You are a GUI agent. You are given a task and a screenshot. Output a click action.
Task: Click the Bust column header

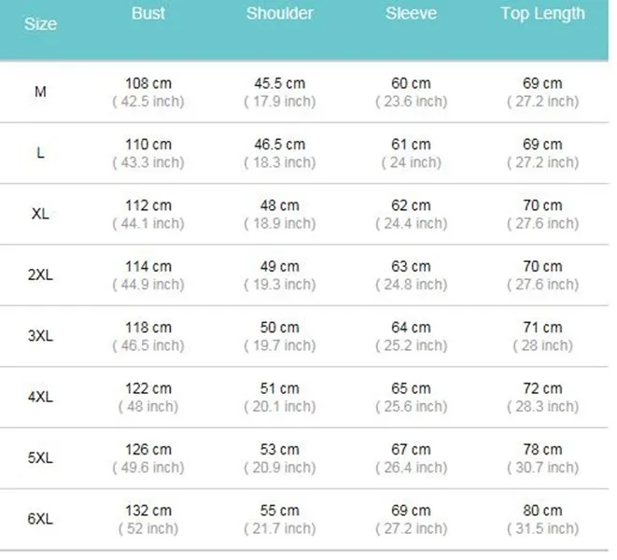click(x=148, y=13)
